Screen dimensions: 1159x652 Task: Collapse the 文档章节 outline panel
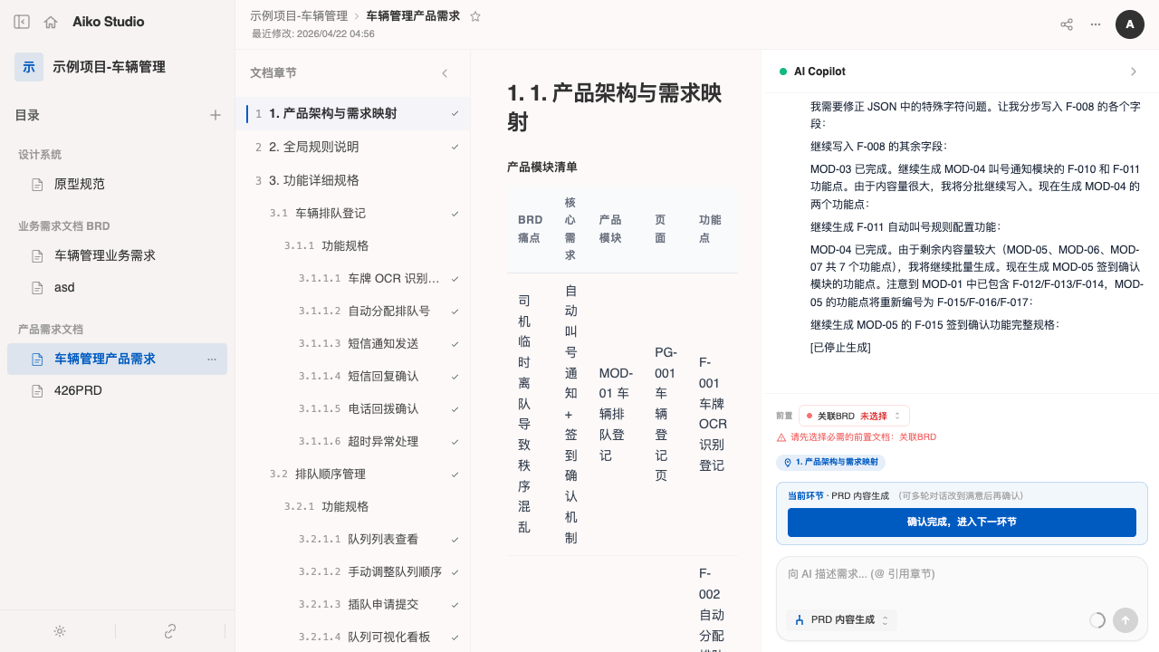[445, 73]
